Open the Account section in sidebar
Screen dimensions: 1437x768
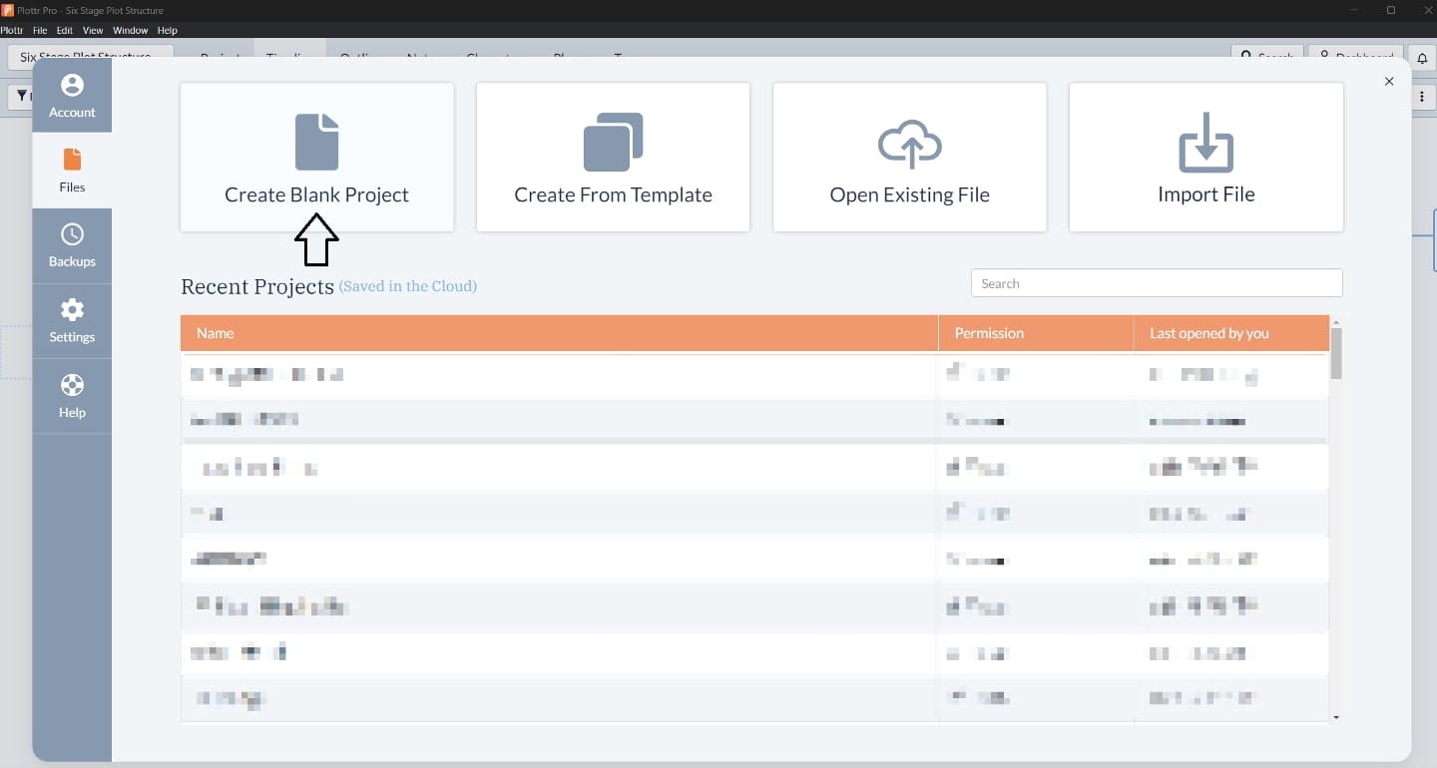[x=72, y=96]
